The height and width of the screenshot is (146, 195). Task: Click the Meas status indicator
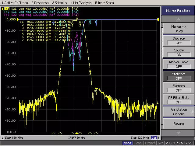point(127,143)
